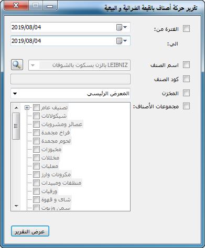Click the scroll up arrow in groups list
The width and height of the screenshot is (205, 248).
tap(16, 108)
